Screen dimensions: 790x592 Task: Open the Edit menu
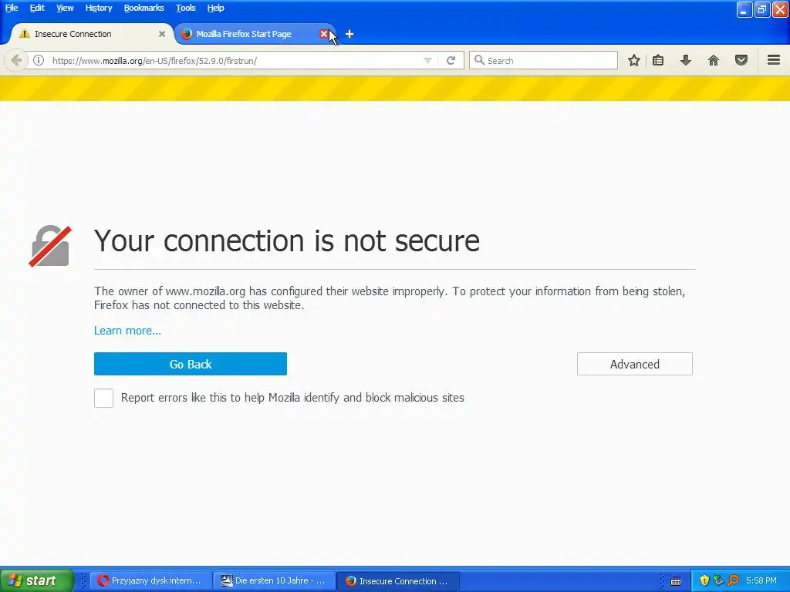[37, 8]
